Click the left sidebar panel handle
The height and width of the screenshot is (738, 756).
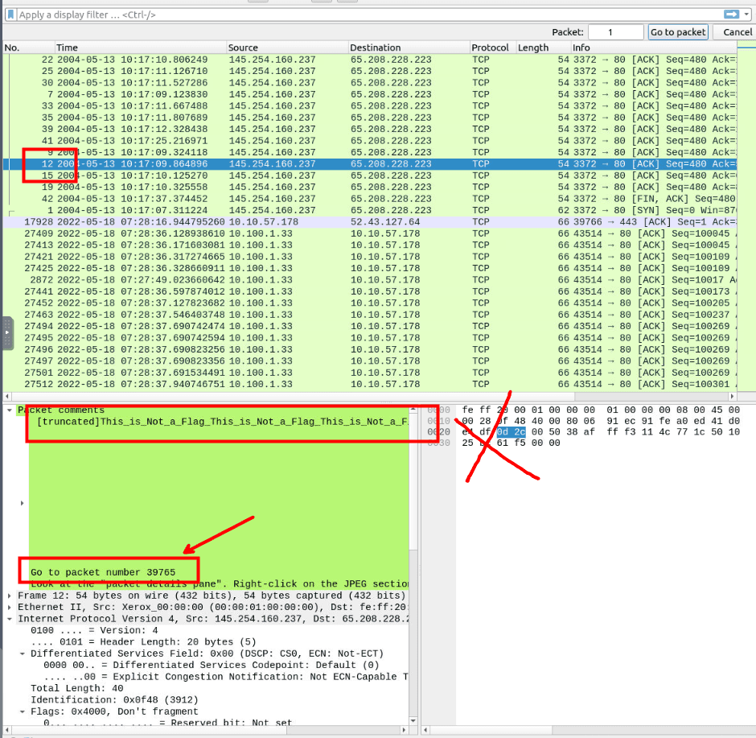pos(8,332)
